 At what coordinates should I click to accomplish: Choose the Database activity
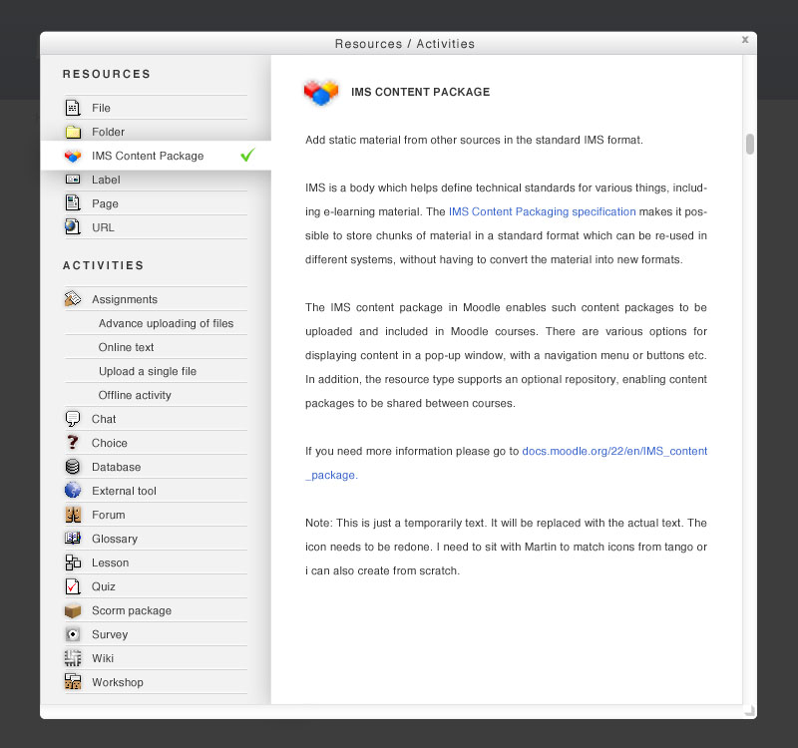point(156,467)
